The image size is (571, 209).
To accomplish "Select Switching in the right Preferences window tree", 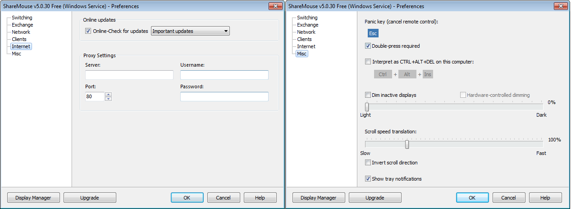I will click(x=307, y=18).
